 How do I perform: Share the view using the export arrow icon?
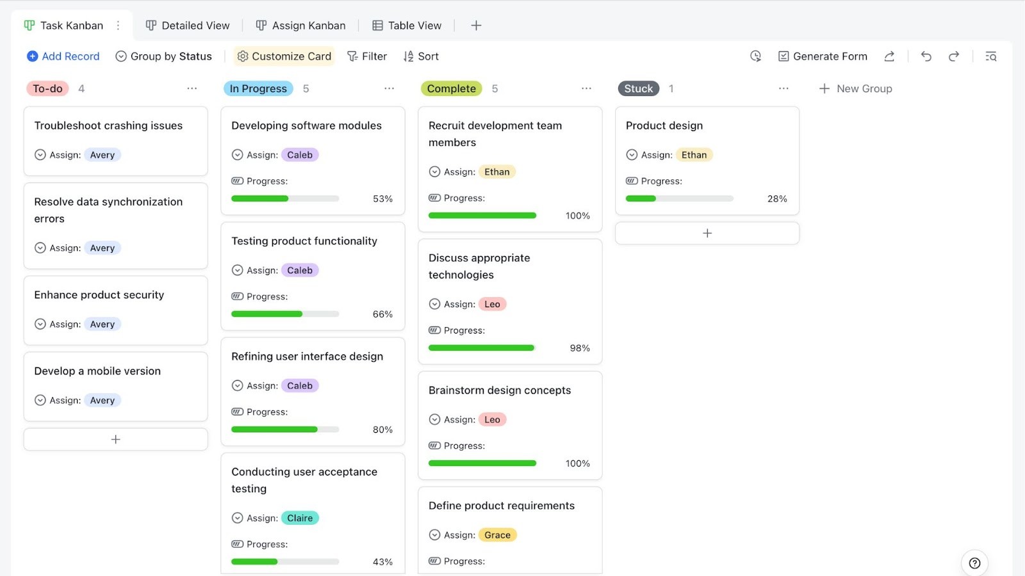point(889,56)
